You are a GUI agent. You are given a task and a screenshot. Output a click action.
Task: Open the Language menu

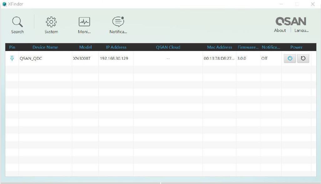(301, 30)
